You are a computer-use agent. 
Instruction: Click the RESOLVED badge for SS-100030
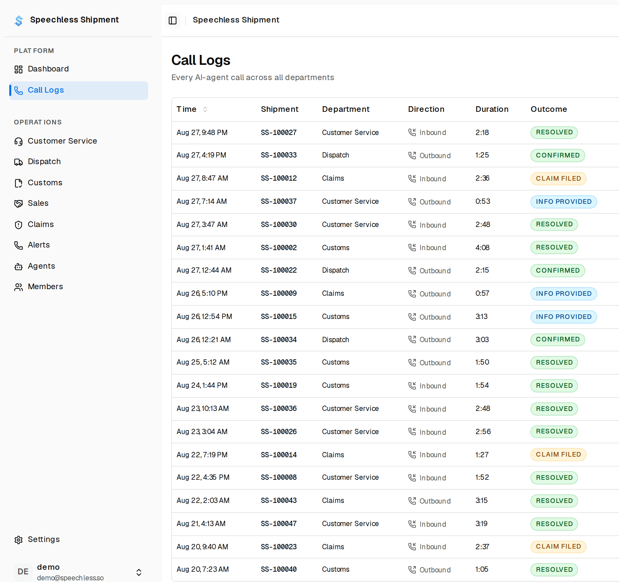[554, 224]
